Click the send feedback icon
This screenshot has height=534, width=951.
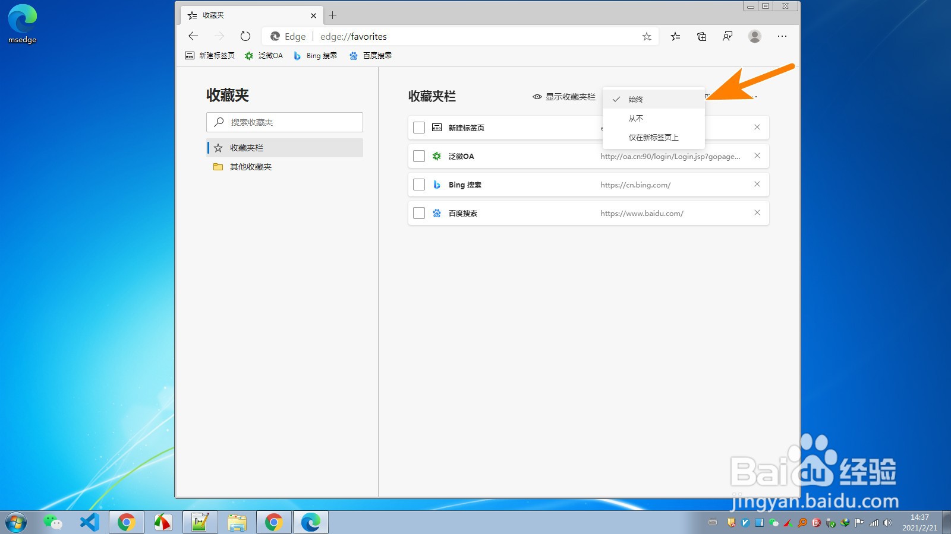click(728, 36)
